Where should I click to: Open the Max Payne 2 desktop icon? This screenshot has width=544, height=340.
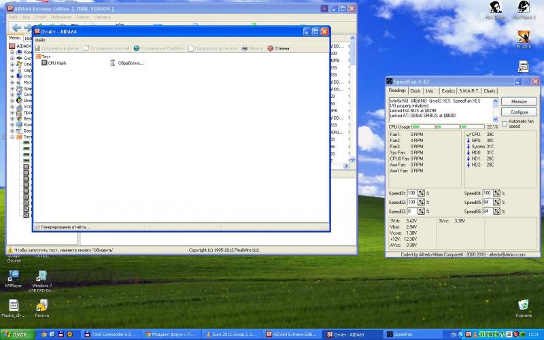point(524,10)
